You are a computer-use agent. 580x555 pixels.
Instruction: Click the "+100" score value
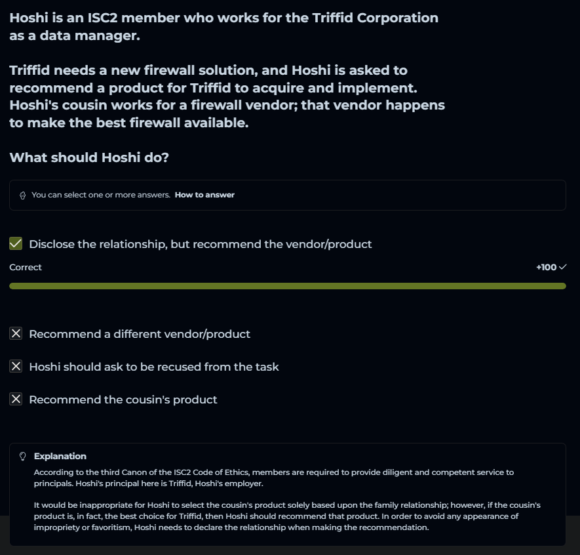click(x=545, y=267)
